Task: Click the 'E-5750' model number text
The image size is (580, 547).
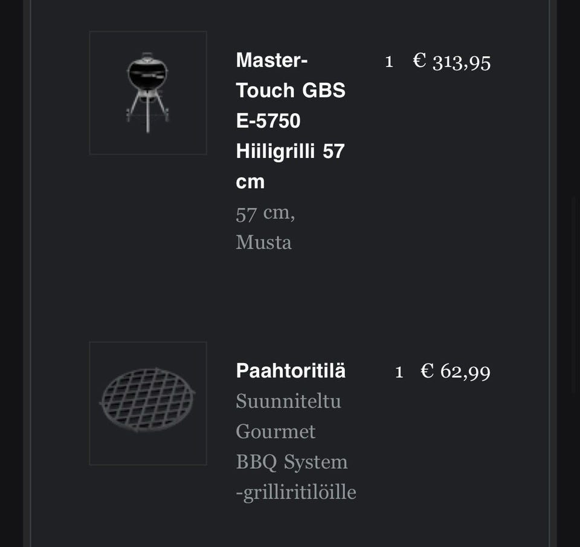Action: tap(268, 120)
